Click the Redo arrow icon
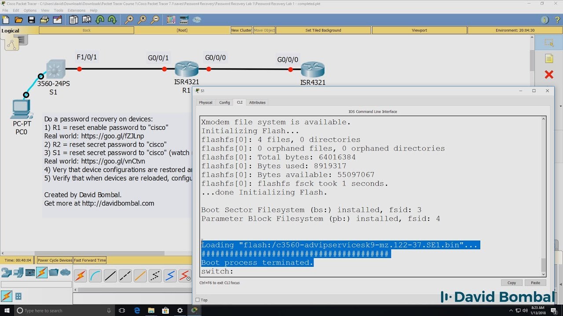This screenshot has width=563, height=316. point(112,20)
